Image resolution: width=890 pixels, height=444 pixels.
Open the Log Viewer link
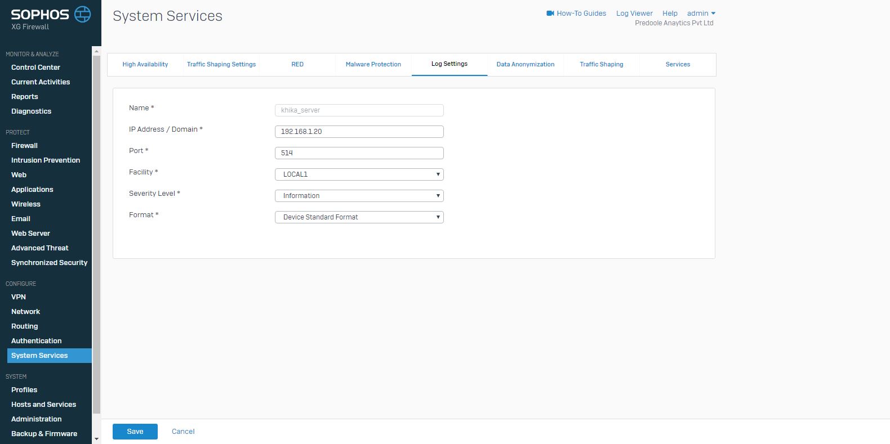634,13
